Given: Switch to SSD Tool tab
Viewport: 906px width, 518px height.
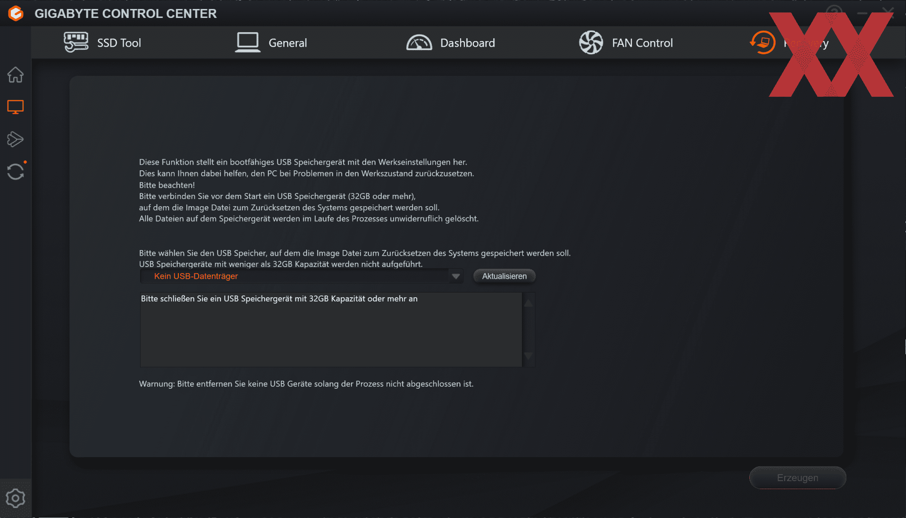Looking at the screenshot, I should (103, 42).
